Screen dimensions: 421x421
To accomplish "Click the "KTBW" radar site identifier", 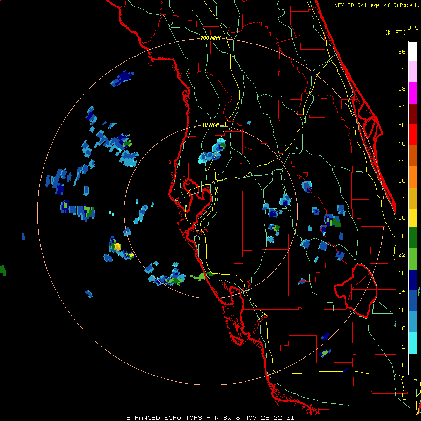I will 224,418.
